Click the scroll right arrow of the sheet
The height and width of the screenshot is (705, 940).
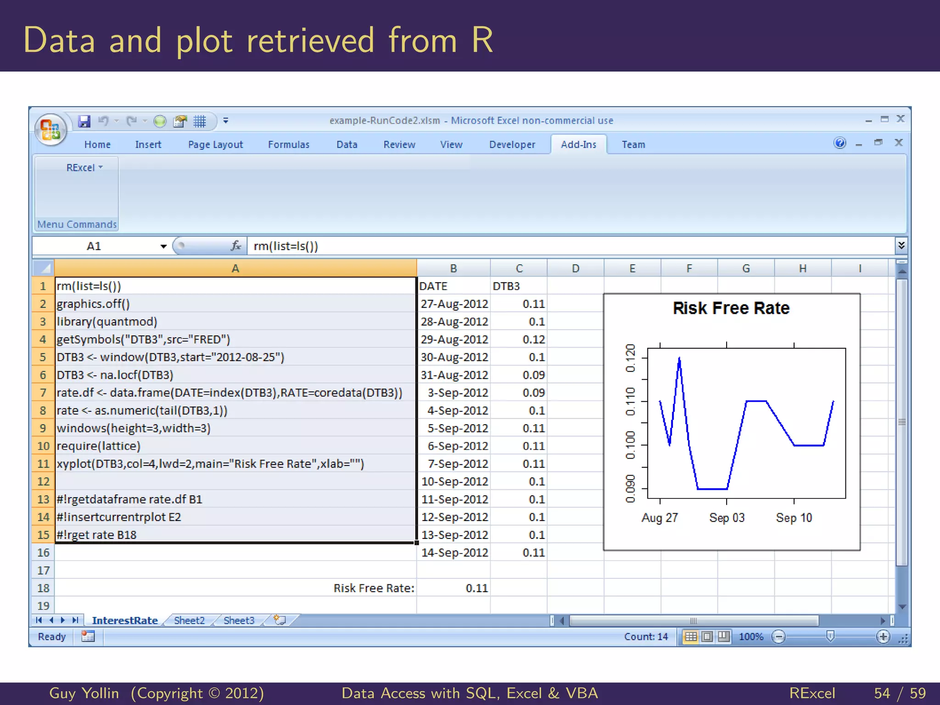pos(883,621)
